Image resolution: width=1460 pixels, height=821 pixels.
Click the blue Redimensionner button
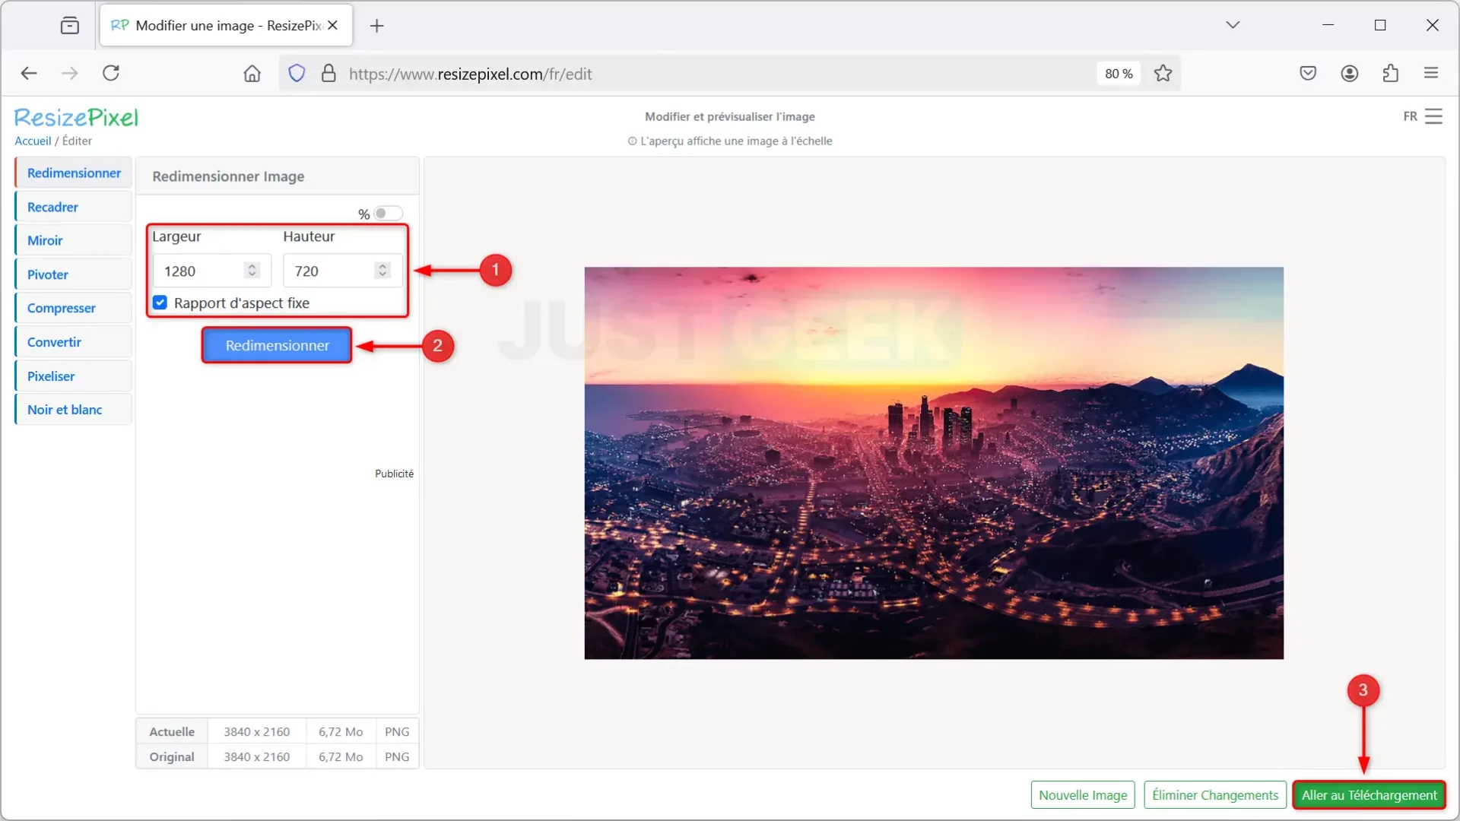click(x=277, y=345)
